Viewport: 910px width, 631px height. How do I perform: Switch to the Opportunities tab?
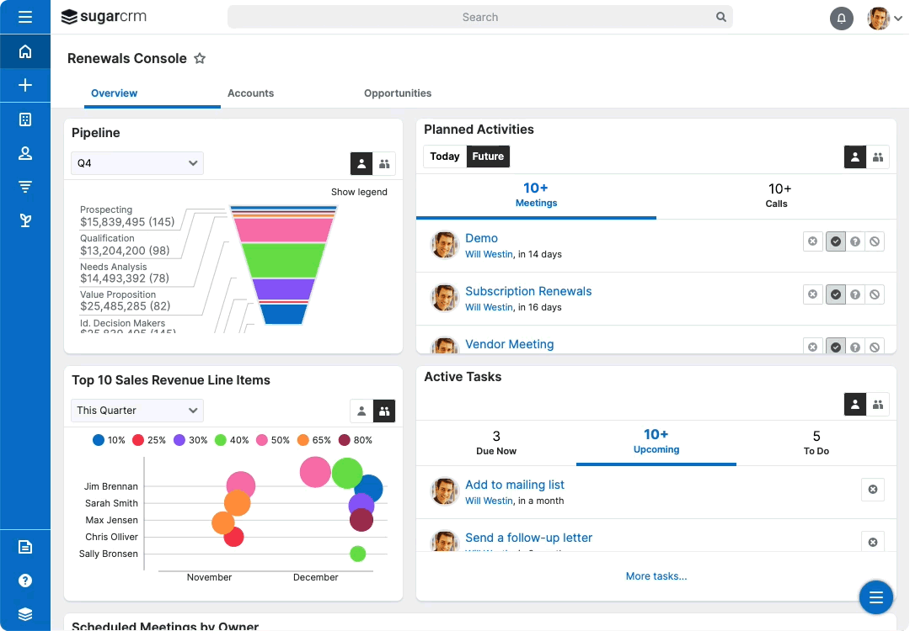(x=397, y=93)
